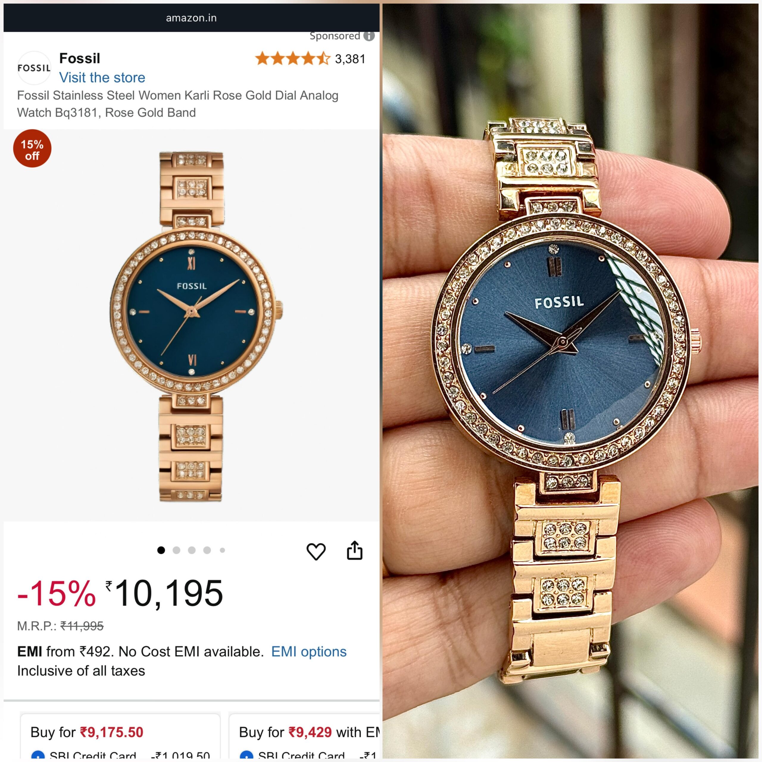Tap the share icon below product image
The height and width of the screenshot is (762, 762).
(x=355, y=550)
